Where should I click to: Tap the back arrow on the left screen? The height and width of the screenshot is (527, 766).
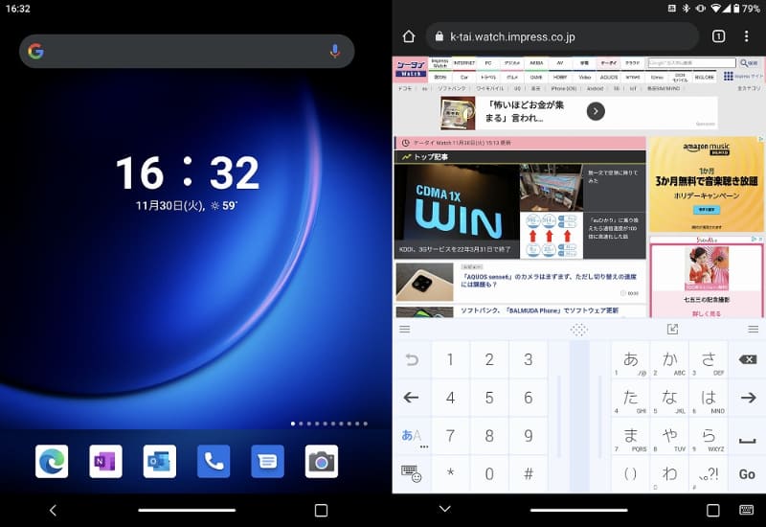[x=54, y=511]
